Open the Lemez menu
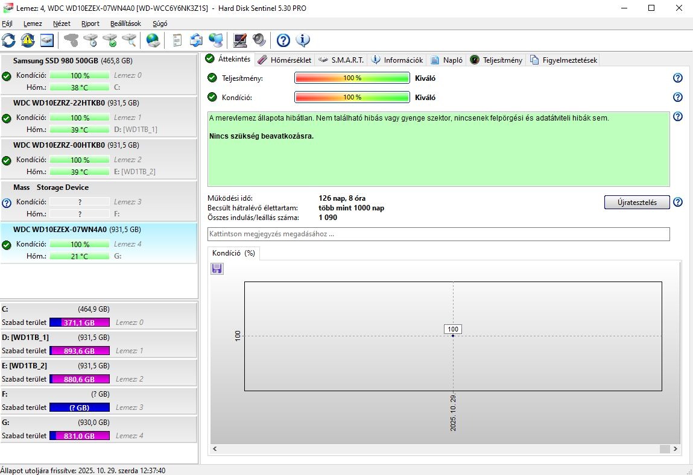The width and height of the screenshot is (693, 475). [33, 24]
